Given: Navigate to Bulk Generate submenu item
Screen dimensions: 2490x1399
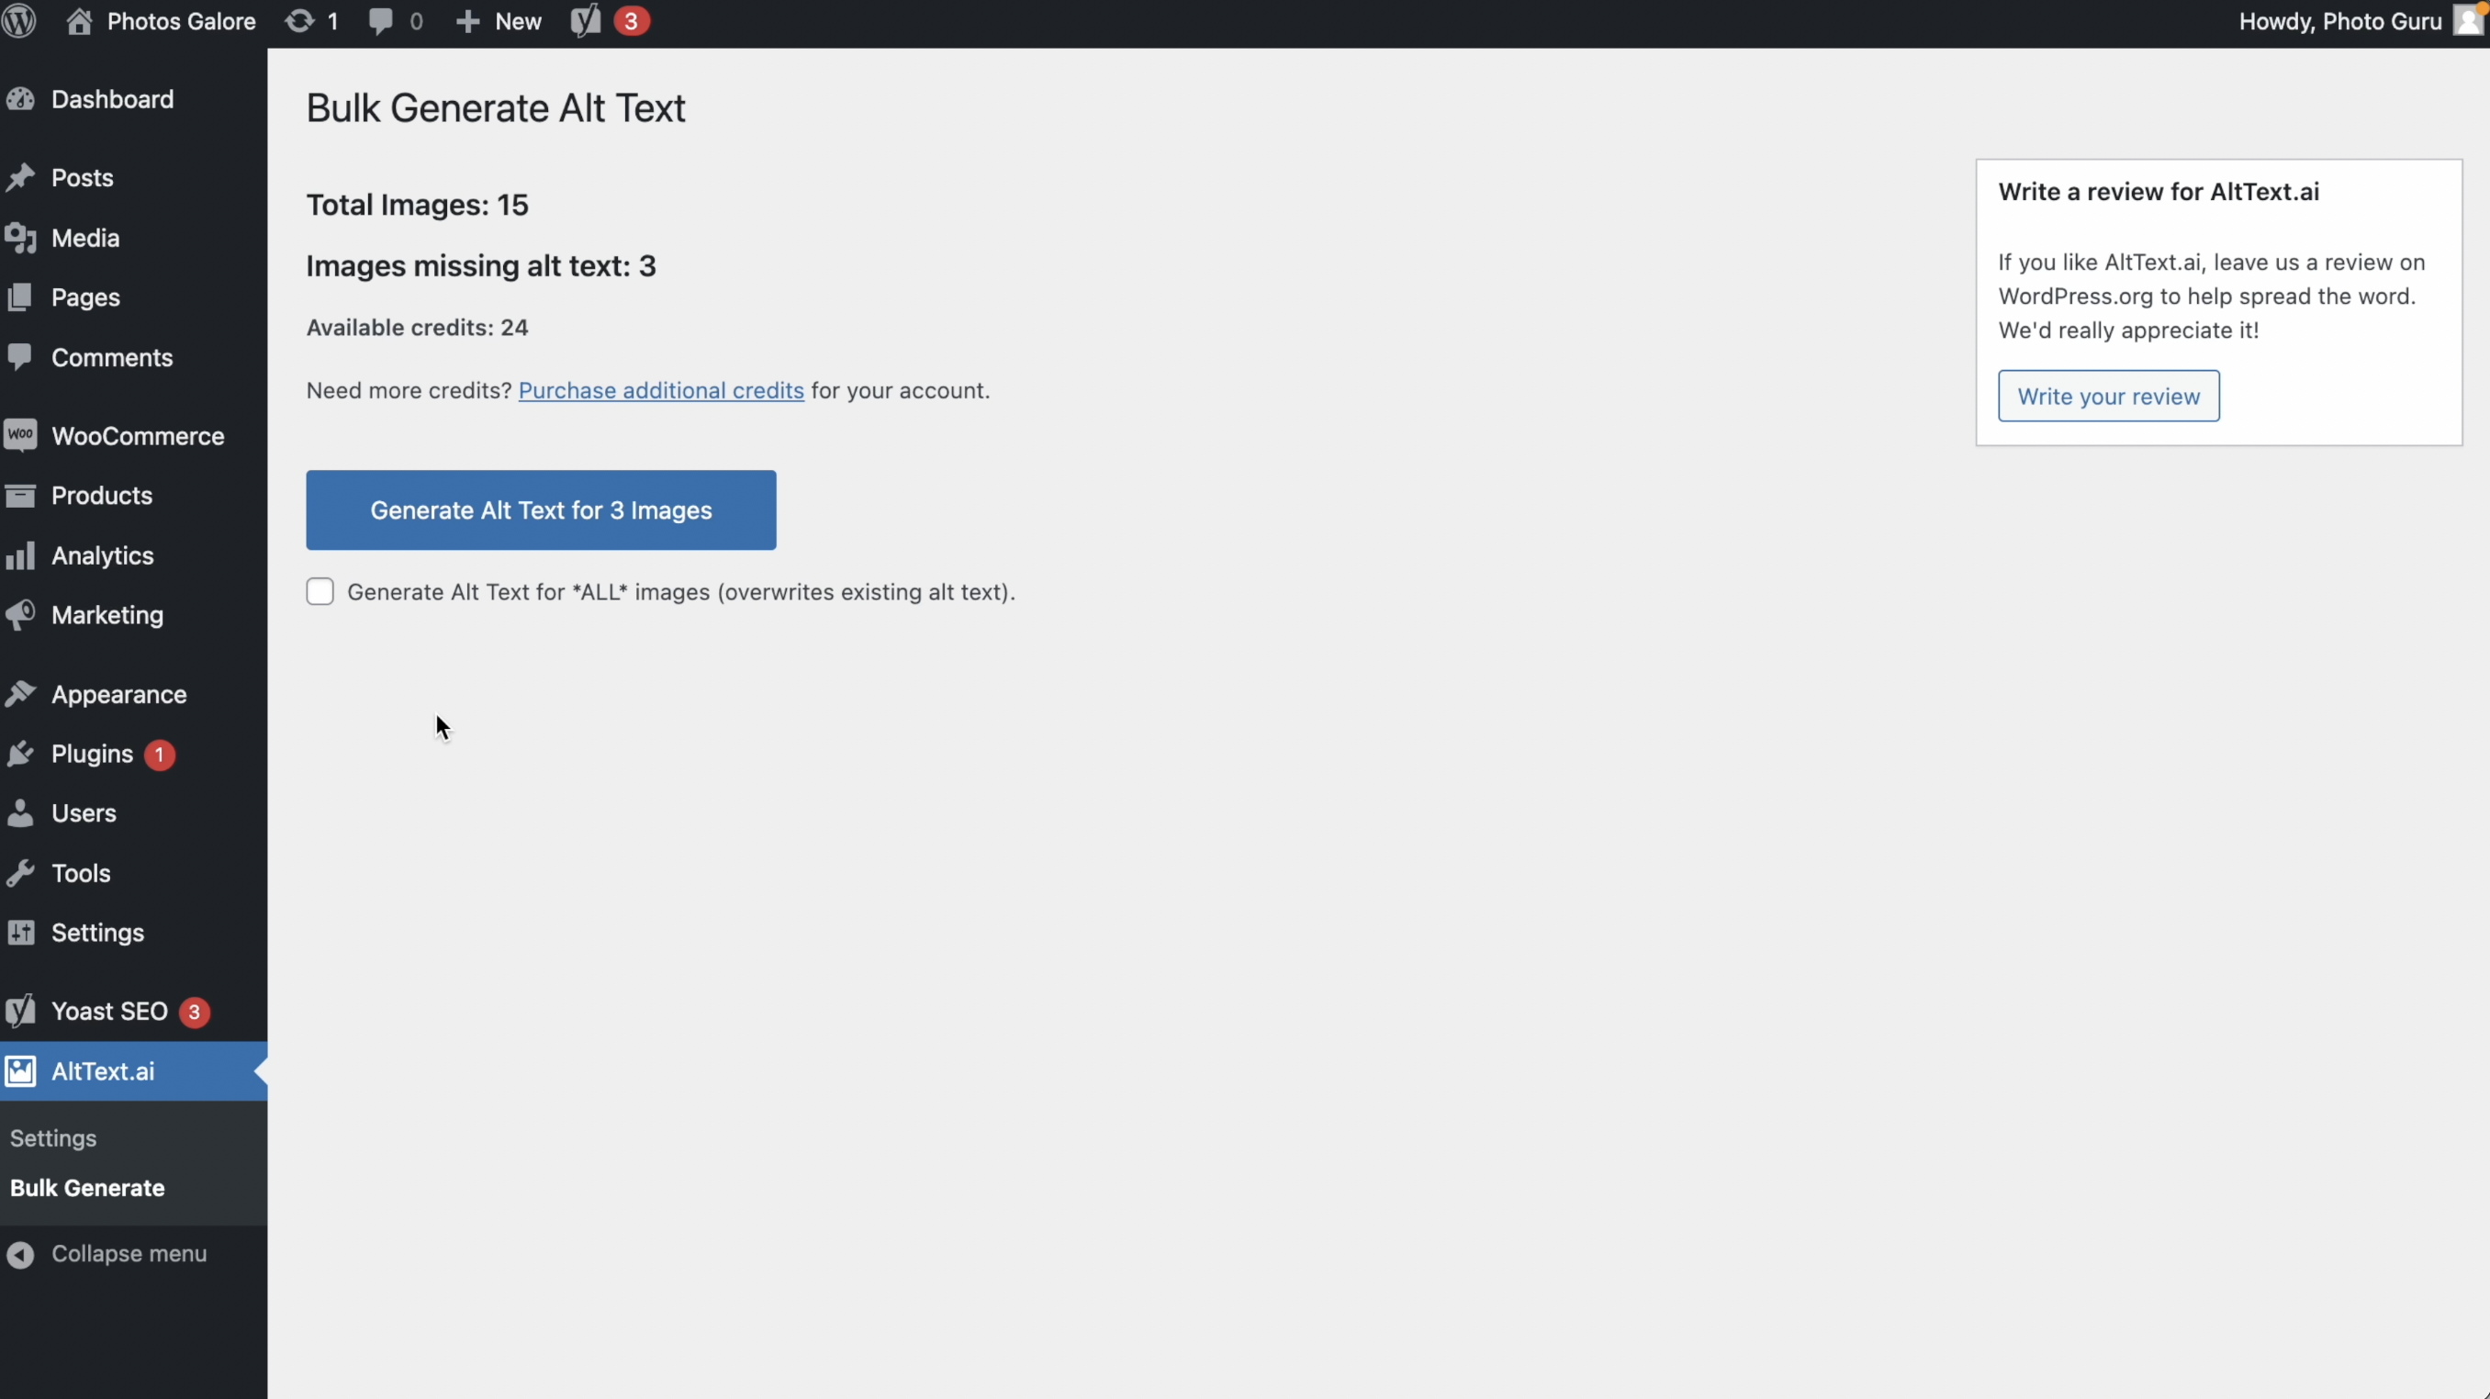Looking at the screenshot, I should coord(87,1187).
